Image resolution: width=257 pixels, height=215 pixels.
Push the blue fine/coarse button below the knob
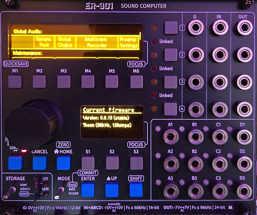[15, 163]
